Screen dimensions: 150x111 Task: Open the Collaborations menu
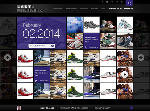coord(57,9)
